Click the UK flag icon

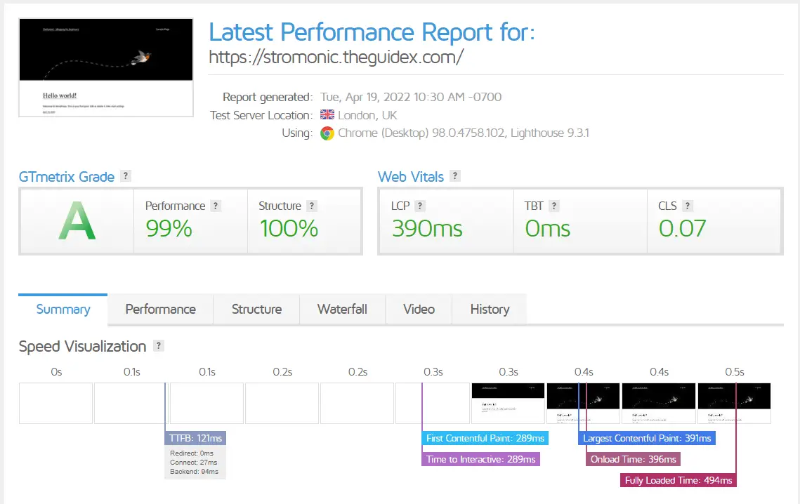(327, 114)
